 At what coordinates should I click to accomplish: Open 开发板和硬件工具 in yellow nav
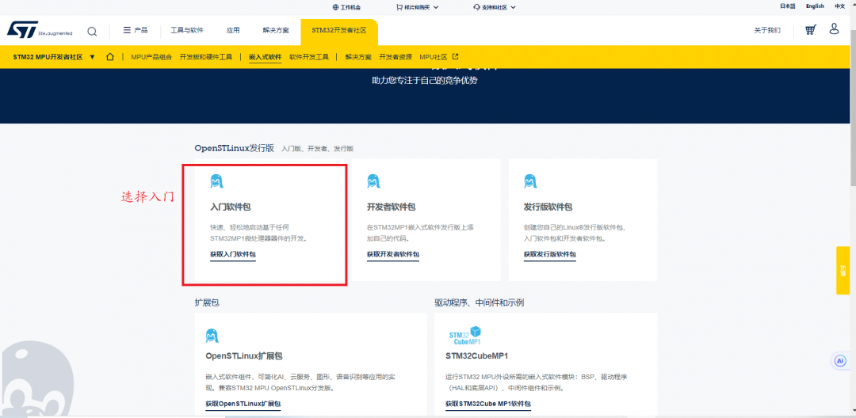[x=206, y=57]
